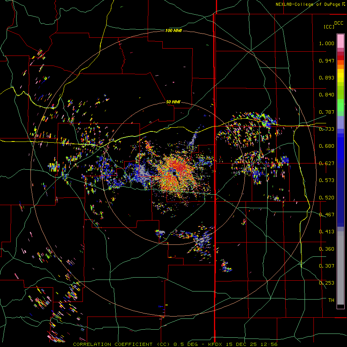Click the DCC product label above legend
Viewport: 347px width, 347px height.
[x=339, y=23]
